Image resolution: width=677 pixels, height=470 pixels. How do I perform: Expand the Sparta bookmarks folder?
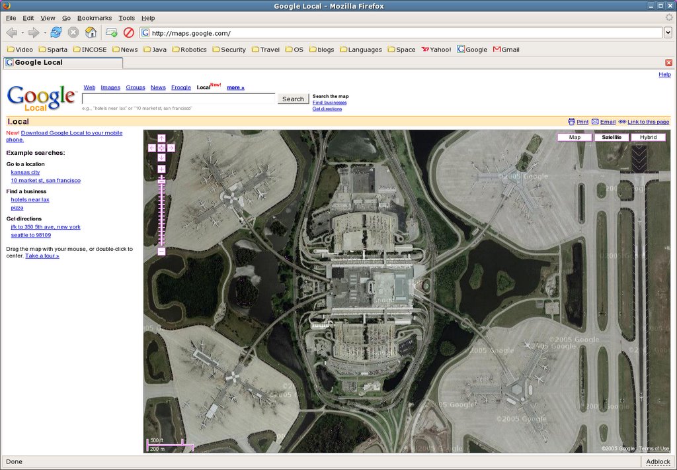53,49
